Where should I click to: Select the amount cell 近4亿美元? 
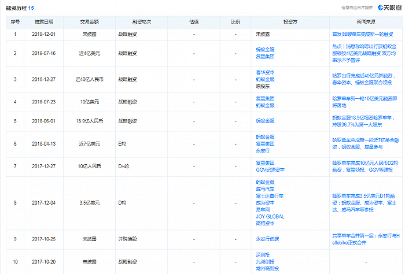click(x=89, y=53)
